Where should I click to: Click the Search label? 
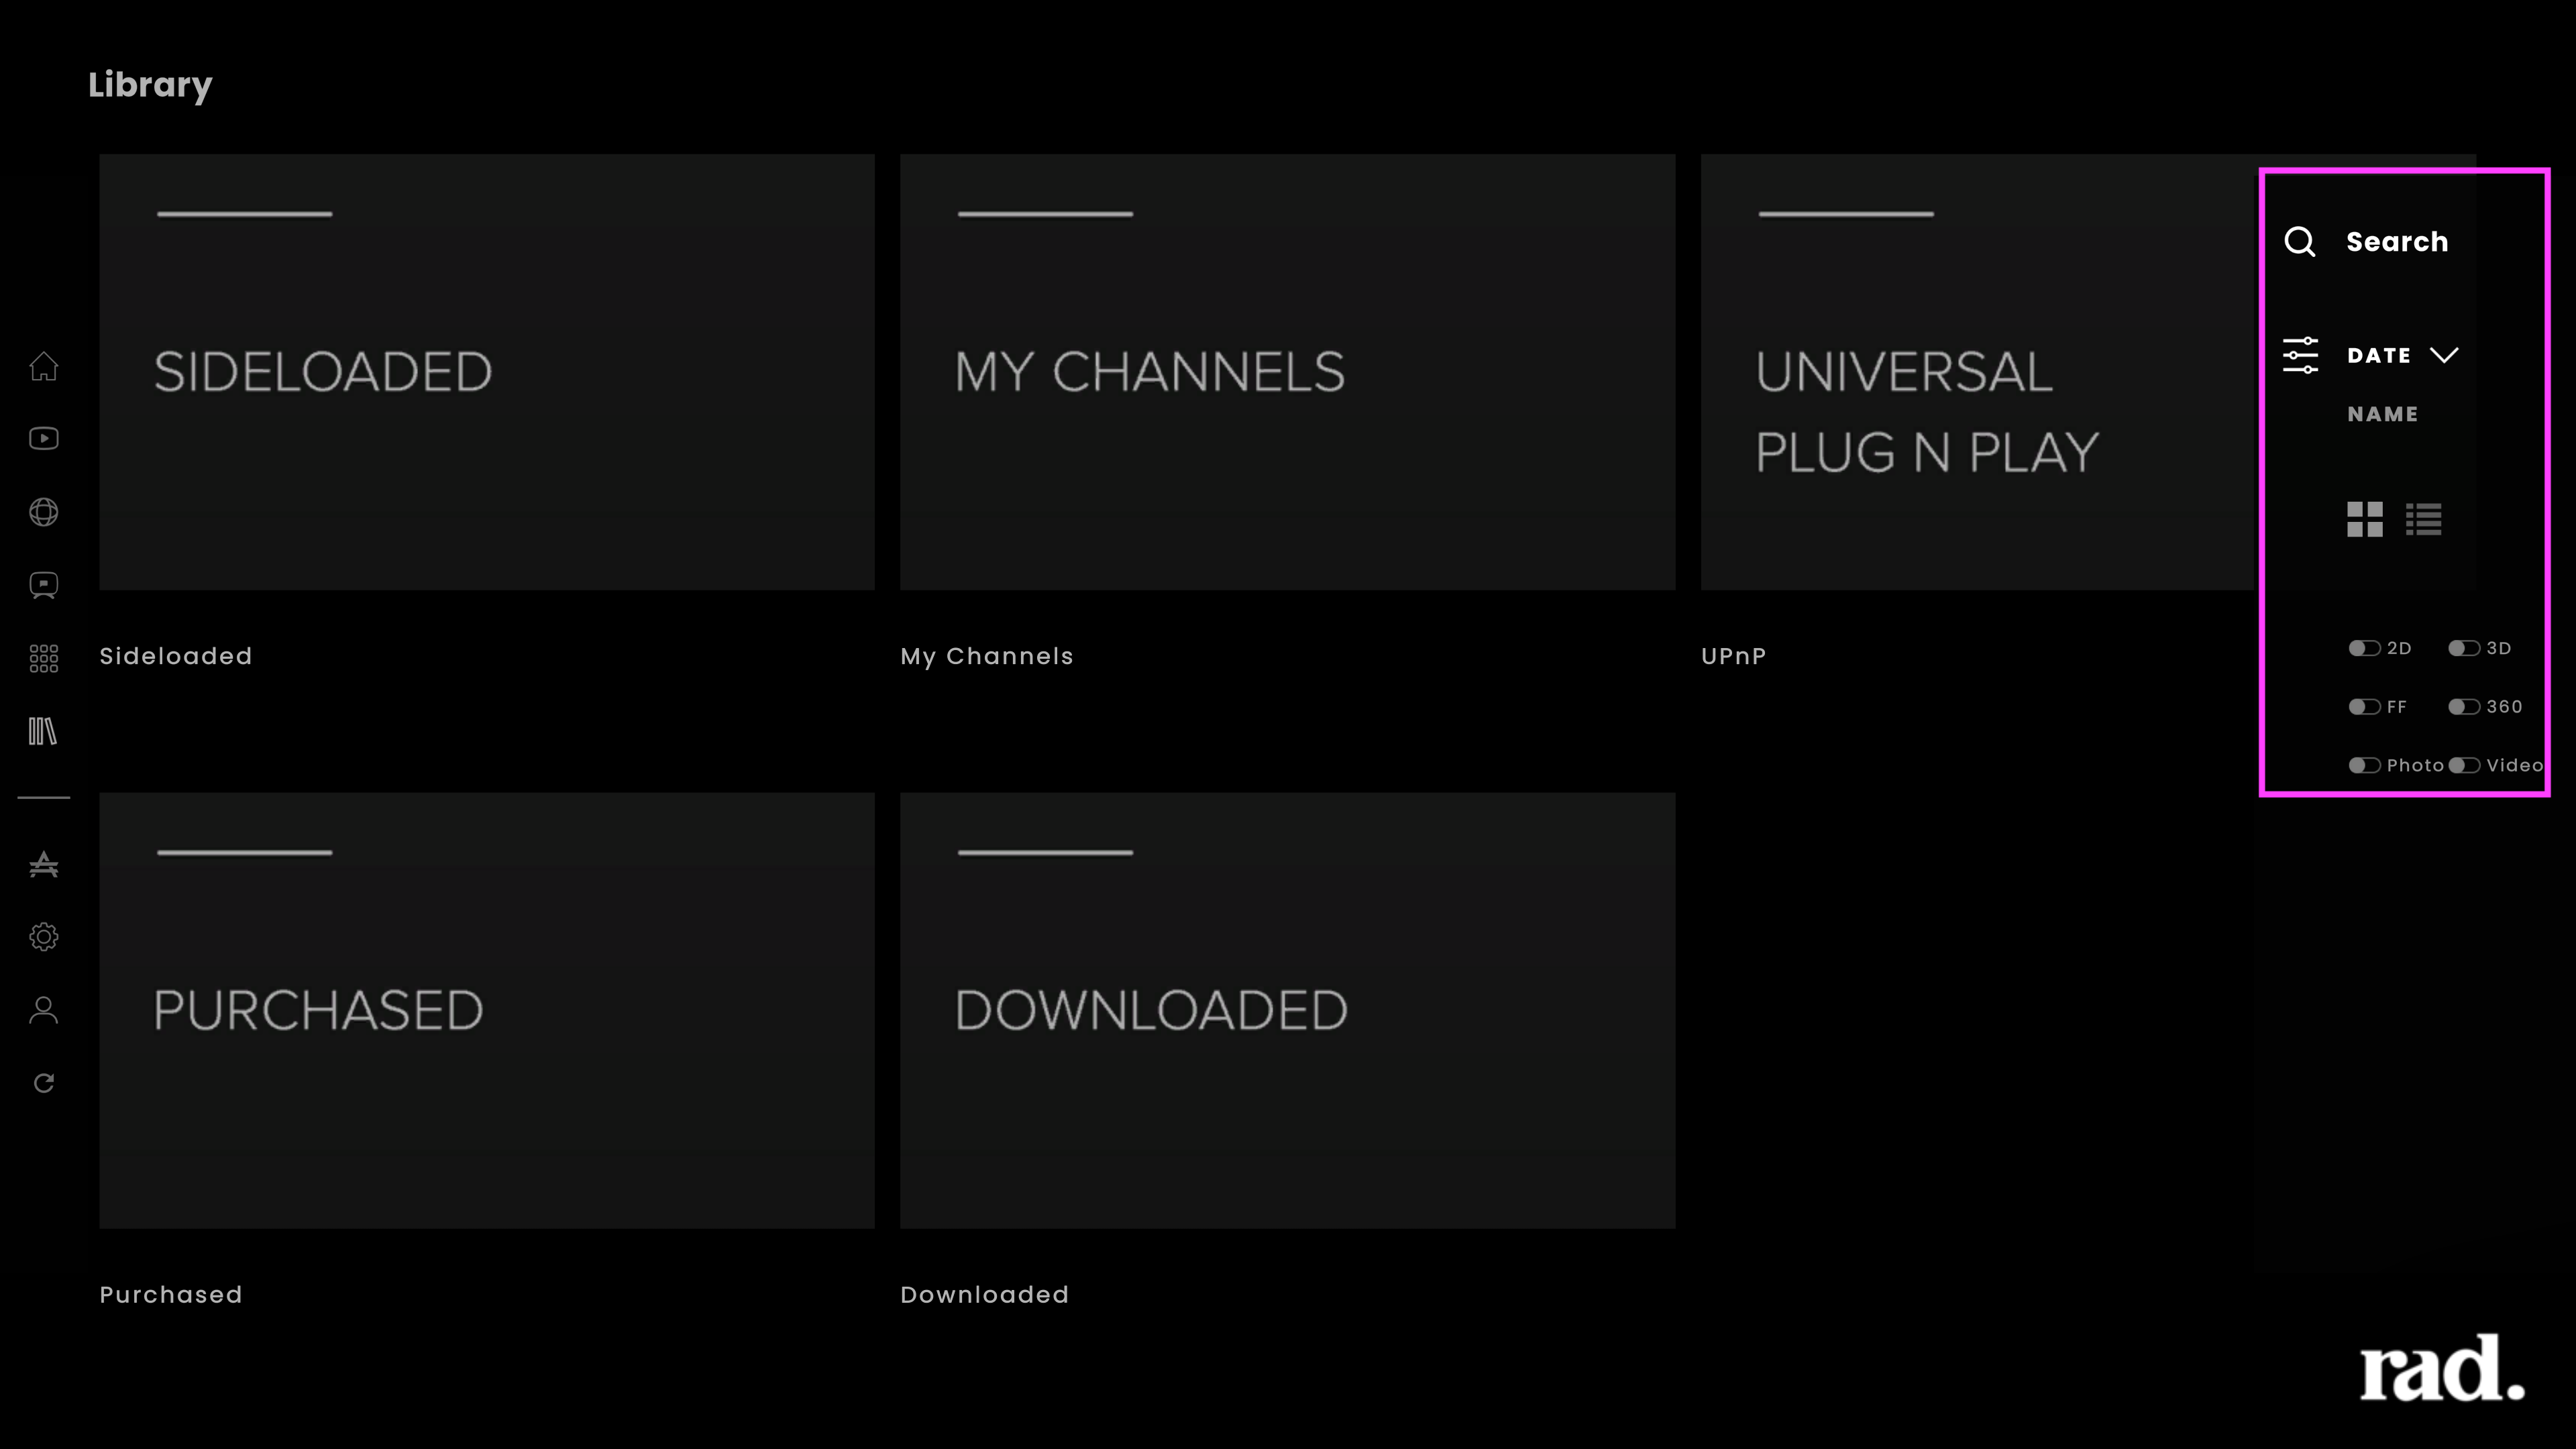2397,242
